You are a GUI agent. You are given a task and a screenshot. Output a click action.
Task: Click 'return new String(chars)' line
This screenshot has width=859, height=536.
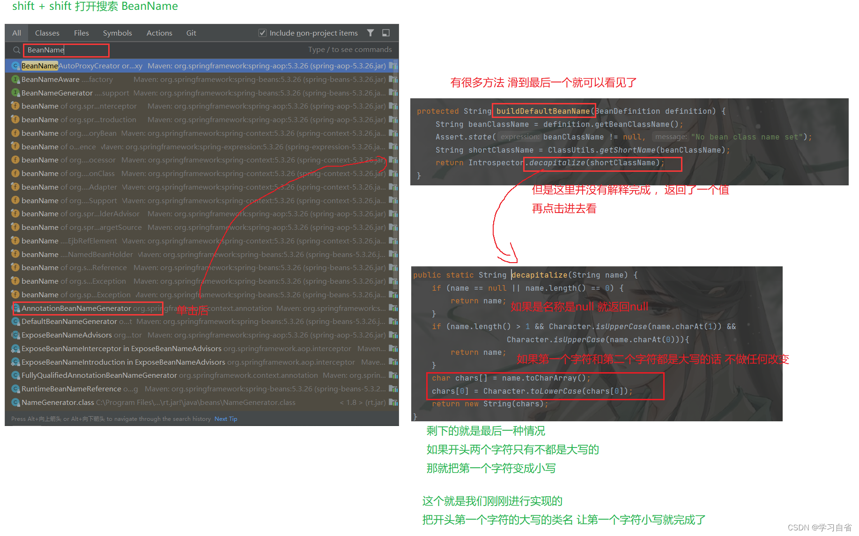point(490,404)
